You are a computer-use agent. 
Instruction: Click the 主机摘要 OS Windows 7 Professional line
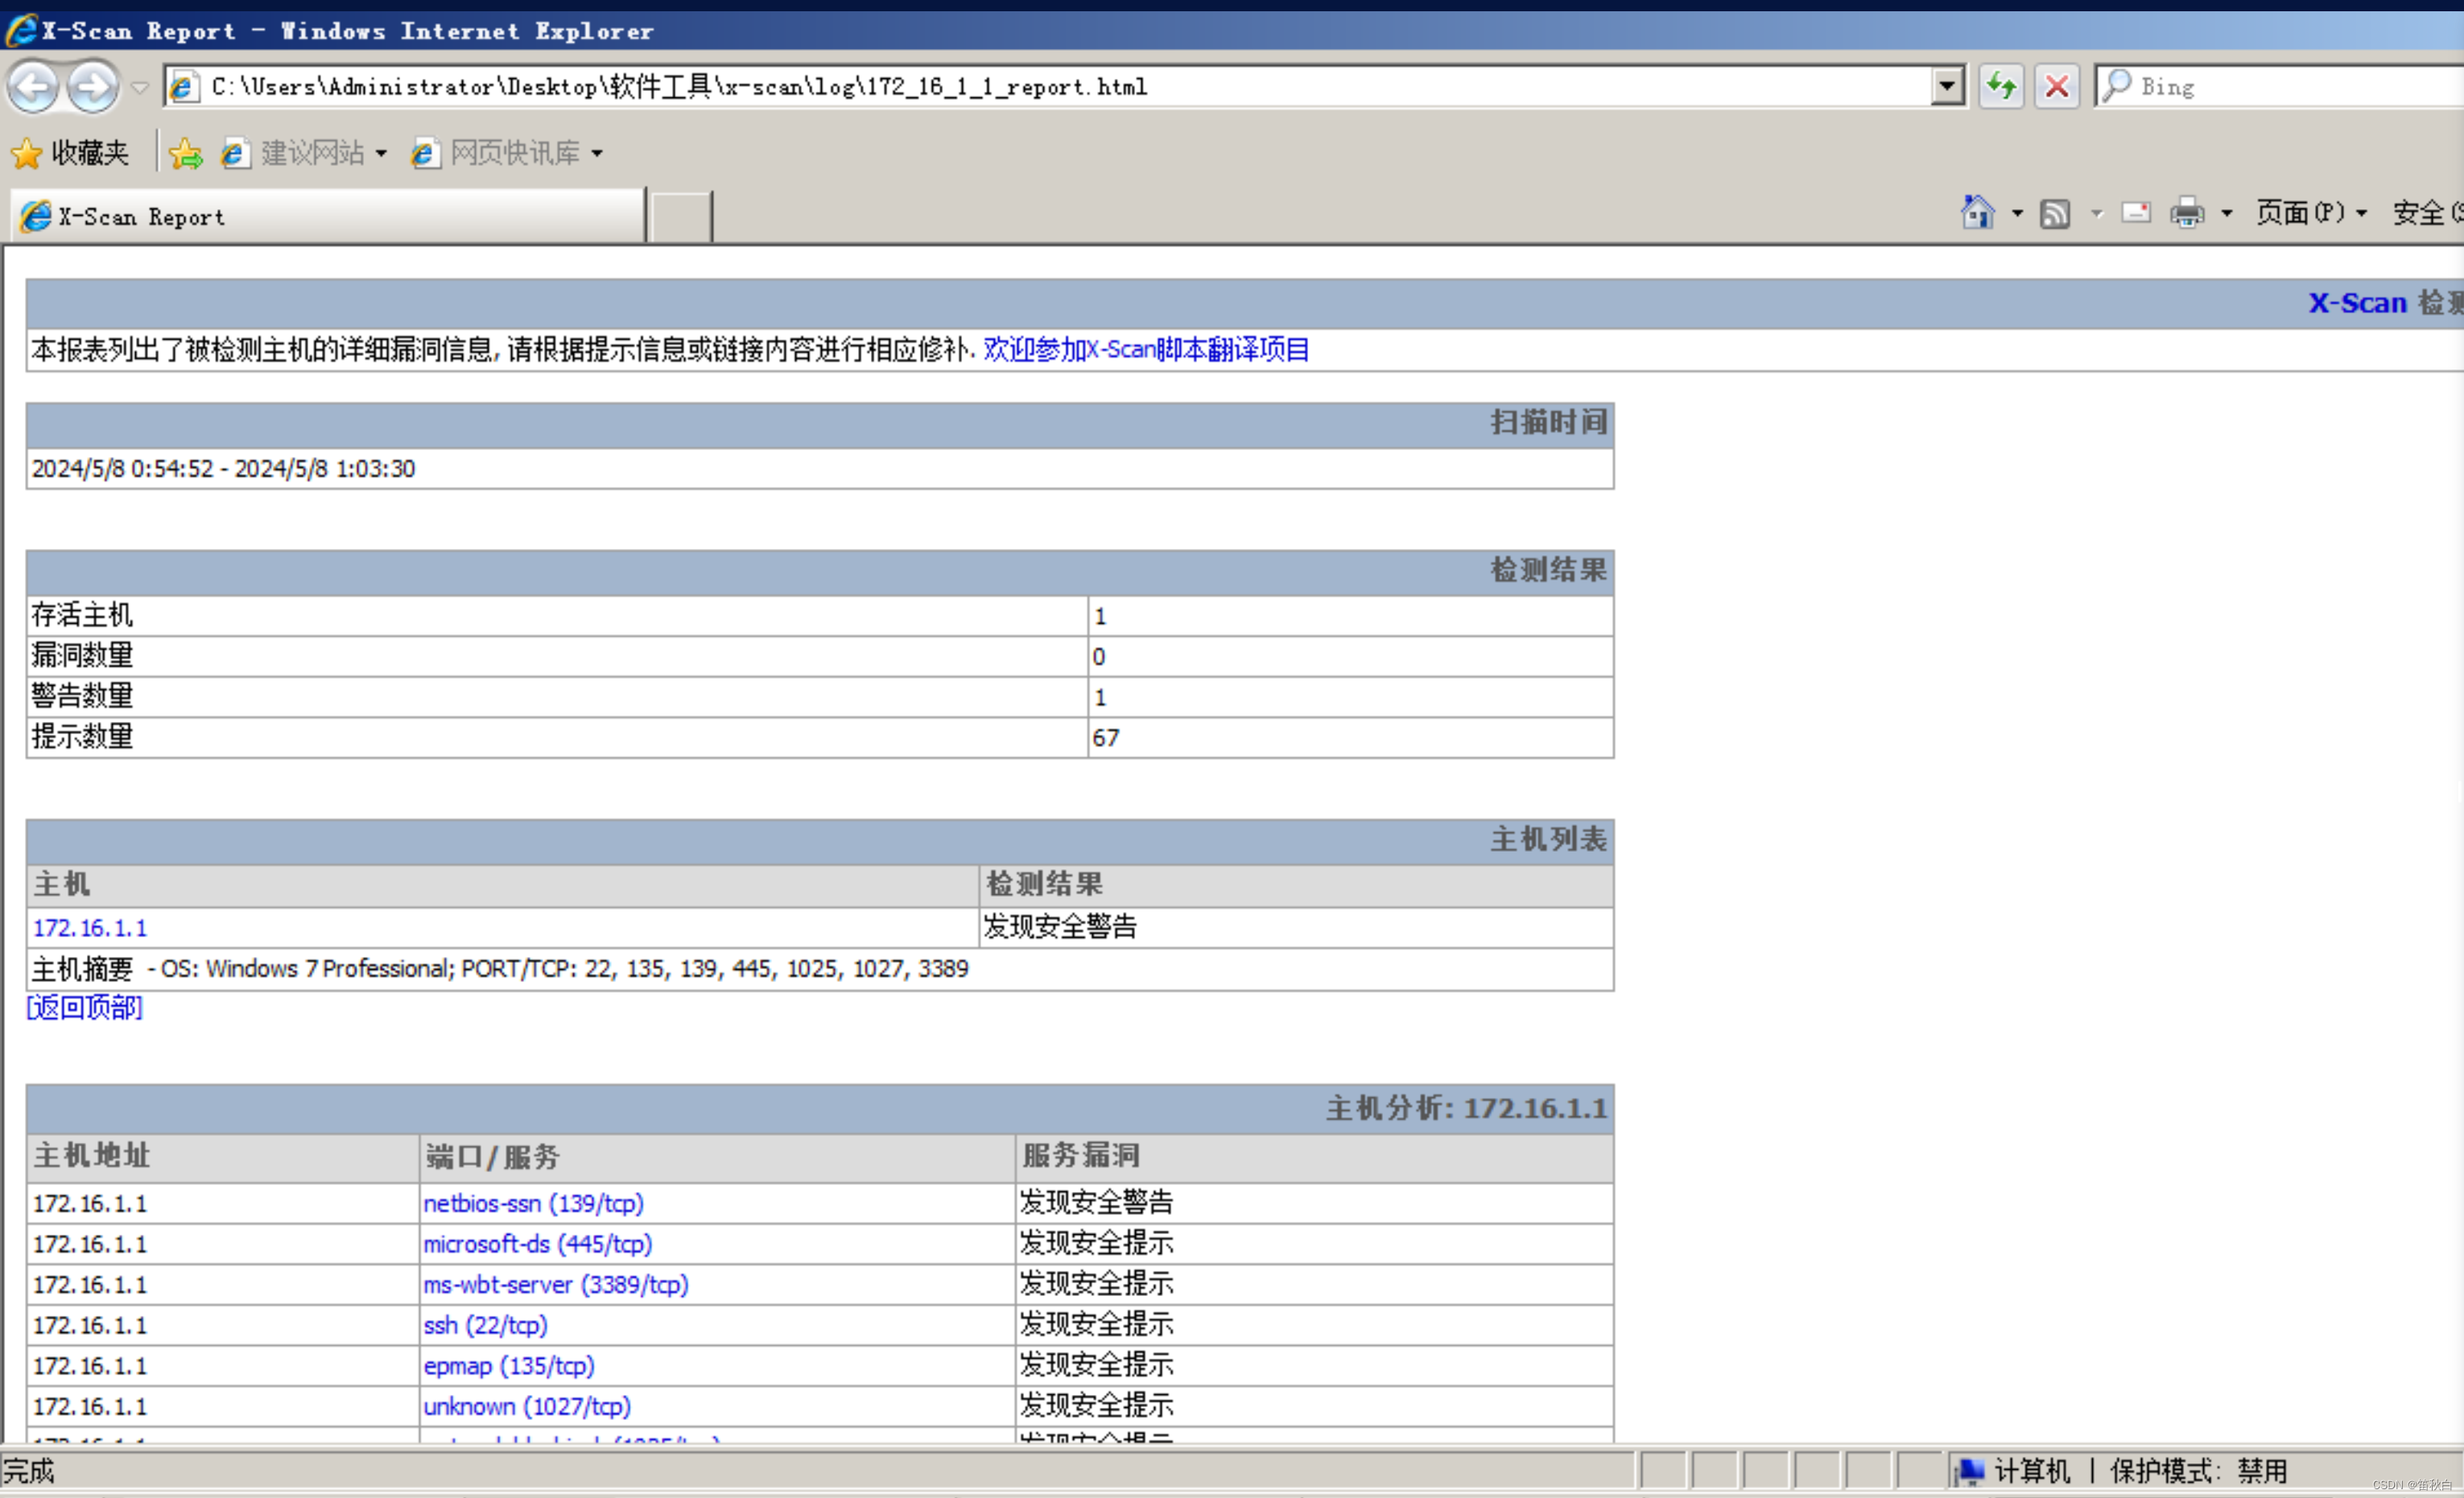pos(500,969)
